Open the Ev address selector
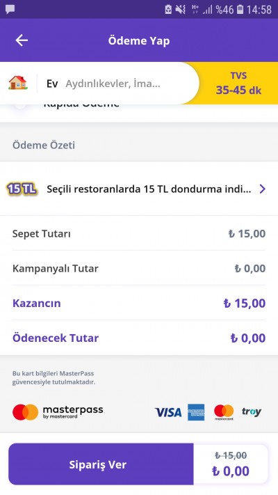 [99, 84]
